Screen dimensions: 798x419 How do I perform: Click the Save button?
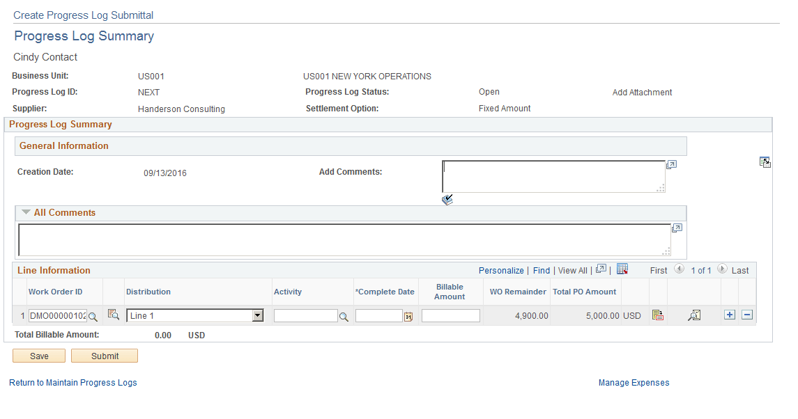(x=39, y=356)
